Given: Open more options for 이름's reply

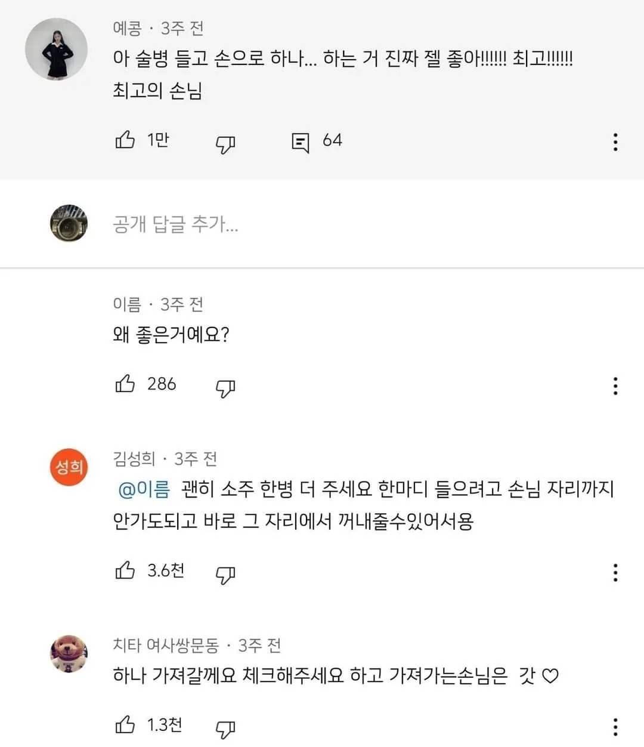Looking at the screenshot, I should 615,386.
